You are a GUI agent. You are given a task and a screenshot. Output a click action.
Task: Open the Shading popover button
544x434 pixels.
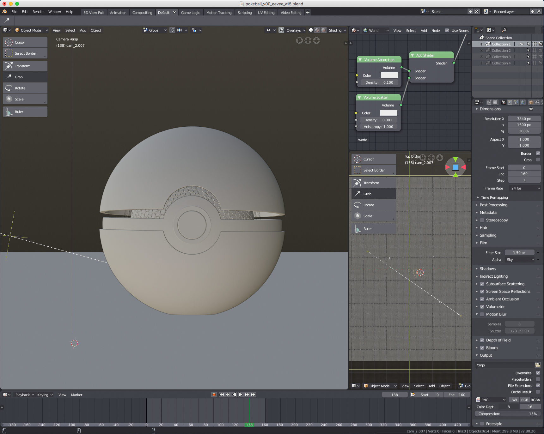coord(338,30)
